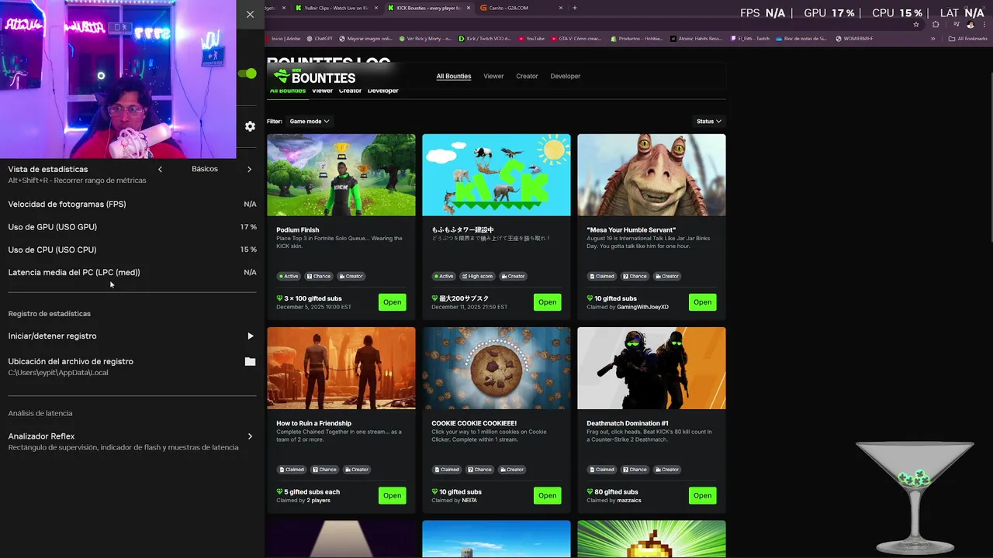The width and height of the screenshot is (993, 558).
Task: Click the Uso de GPU (USO GPU) row
Action: tap(132, 227)
